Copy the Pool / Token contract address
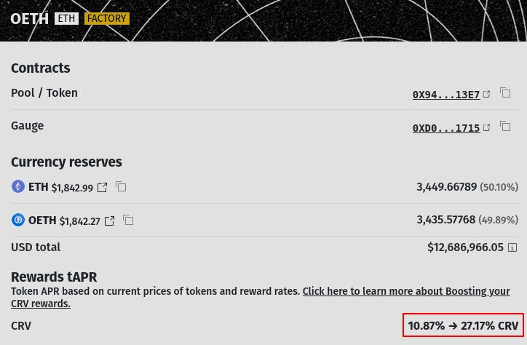The image size is (527, 345). pyautogui.click(x=505, y=93)
